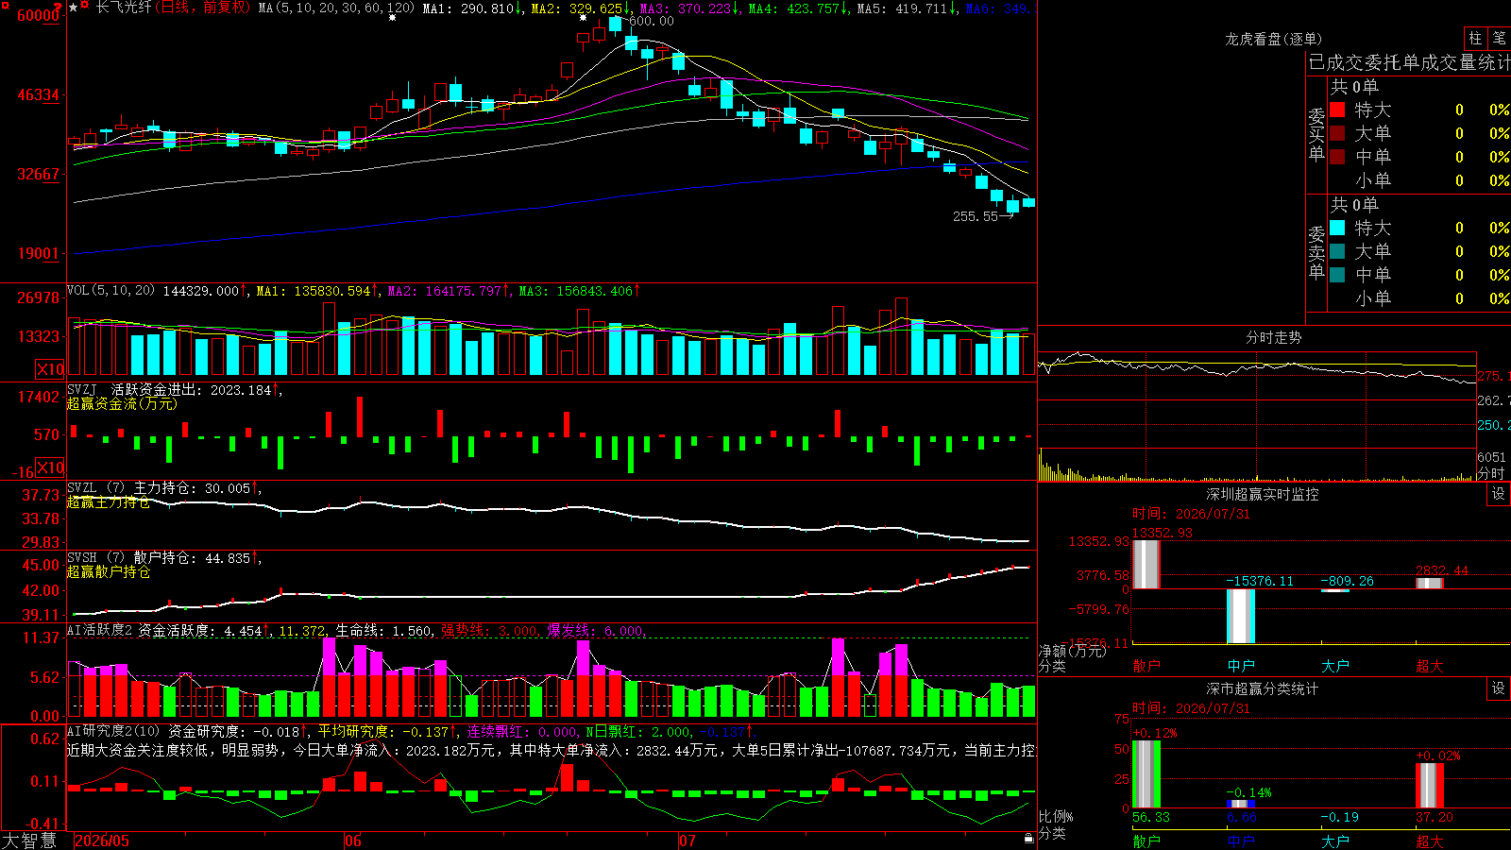1511x850 pixels.
Task: Click the 中户 bar labeled -15376.11
Action: coord(1241,616)
